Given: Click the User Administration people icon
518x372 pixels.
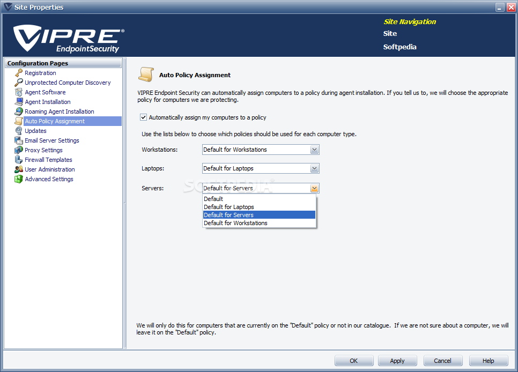Looking at the screenshot, I should point(19,169).
